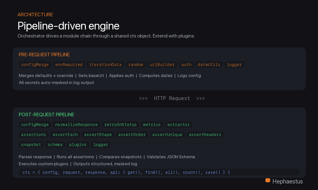Select the assertShape chip
Screen dimensions: 318x190
98,134
